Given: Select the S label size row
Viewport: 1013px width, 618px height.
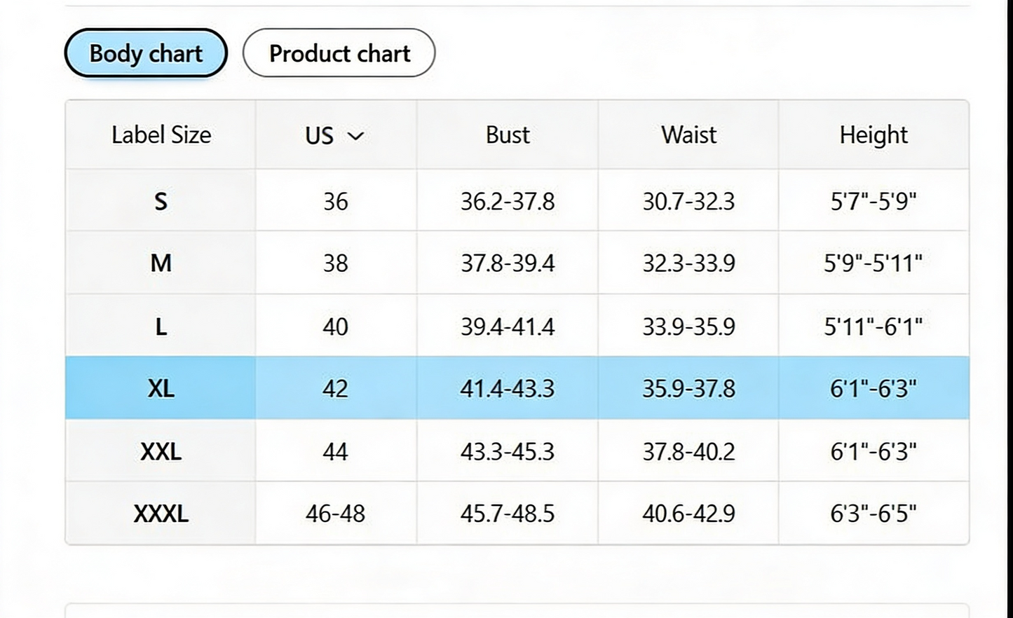Looking at the screenshot, I should coord(517,201).
